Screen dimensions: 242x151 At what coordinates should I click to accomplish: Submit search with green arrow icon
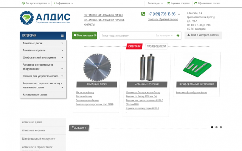pyautogui.click(x=178, y=35)
